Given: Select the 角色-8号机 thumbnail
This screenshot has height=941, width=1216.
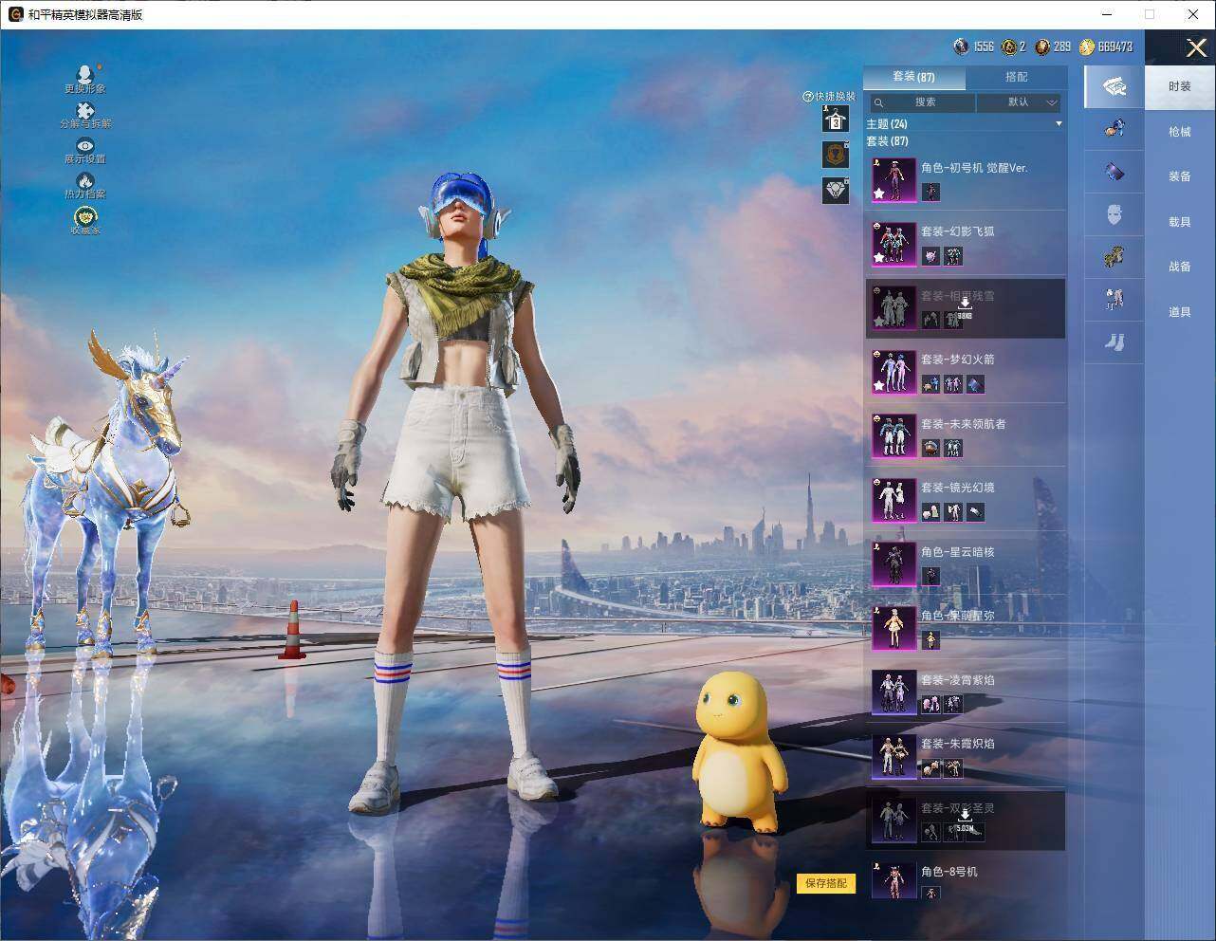Looking at the screenshot, I should tap(894, 880).
